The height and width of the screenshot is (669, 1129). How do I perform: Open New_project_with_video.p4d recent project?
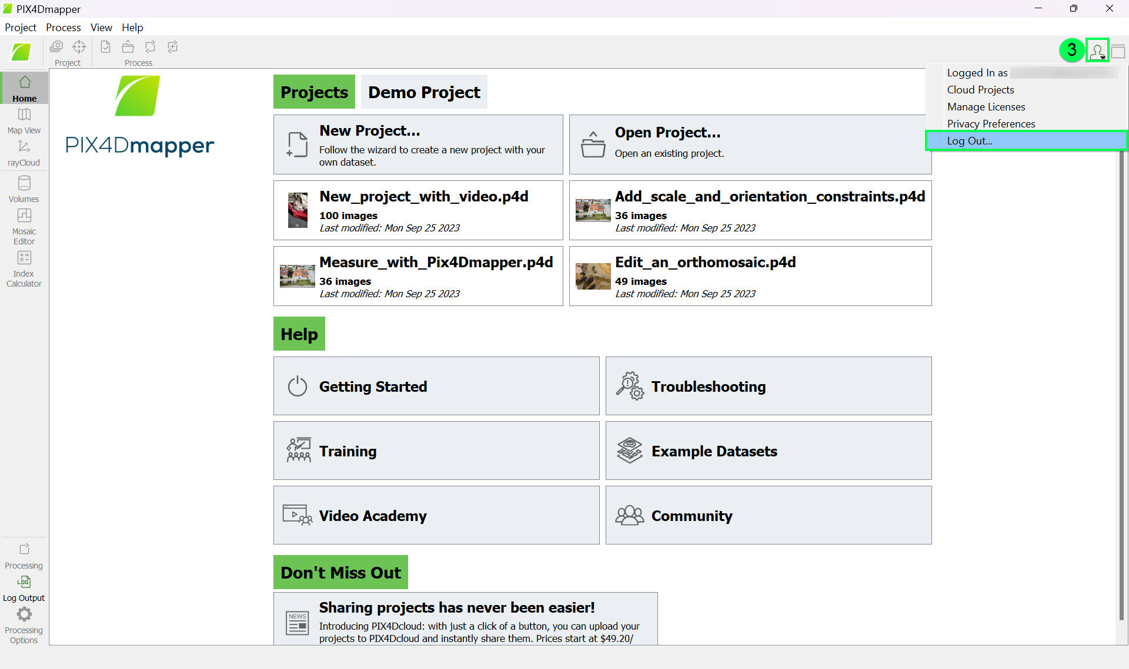click(x=418, y=210)
